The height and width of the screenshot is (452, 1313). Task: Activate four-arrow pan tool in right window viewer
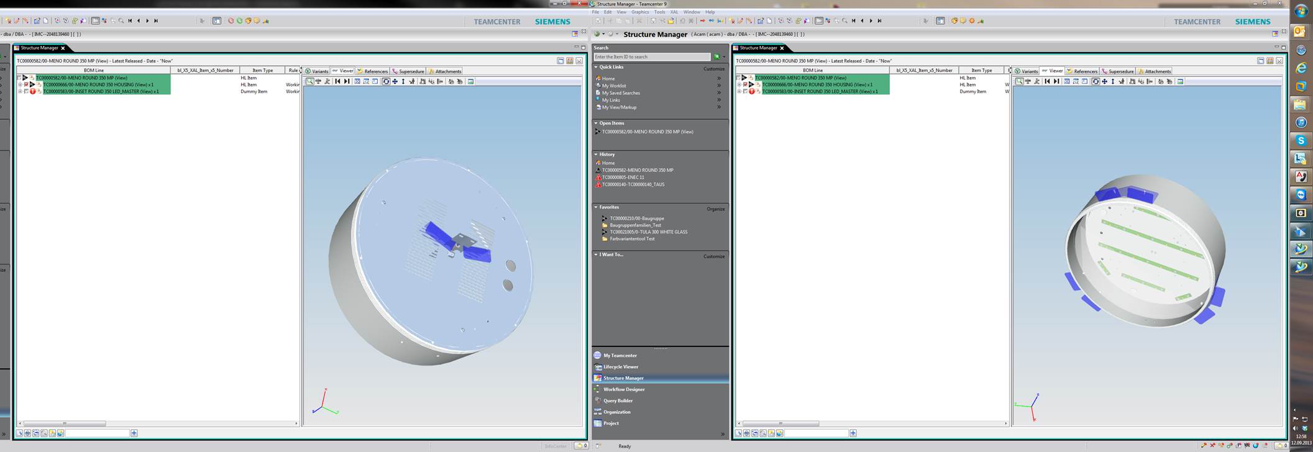[1104, 81]
